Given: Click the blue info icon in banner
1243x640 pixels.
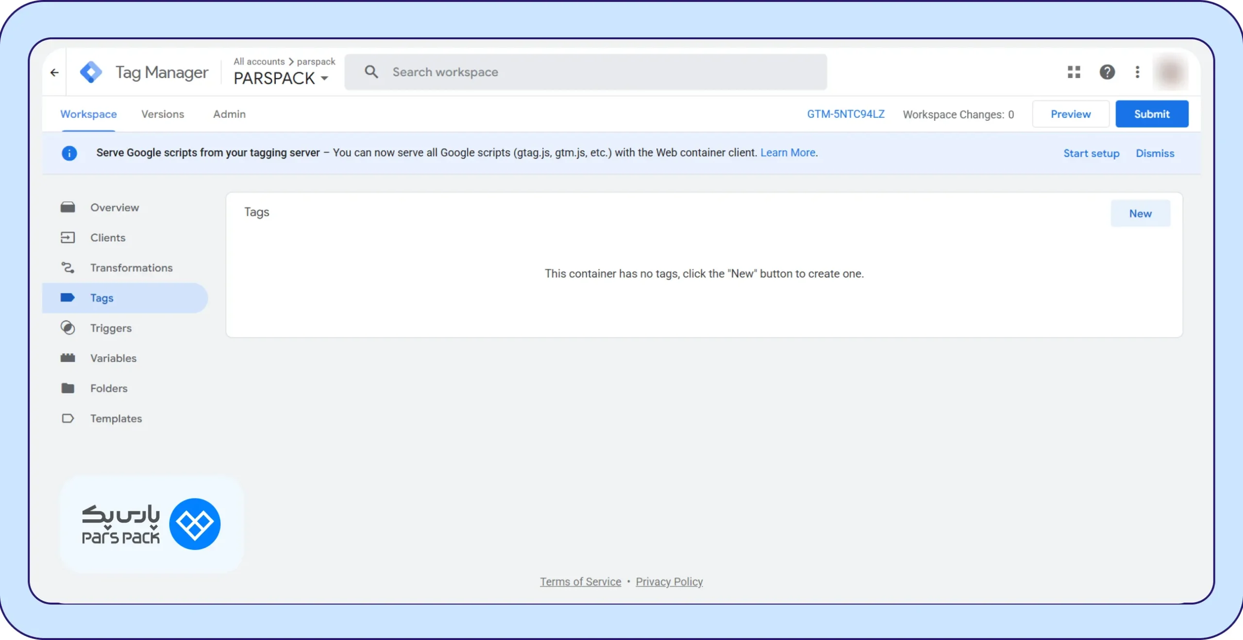Looking at the screenshot, I should coord(69,153).
